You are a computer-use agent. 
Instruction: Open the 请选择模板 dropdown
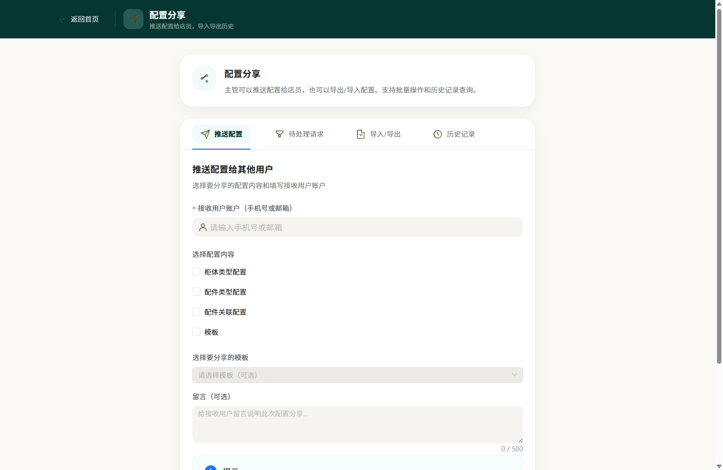(357, 375)
